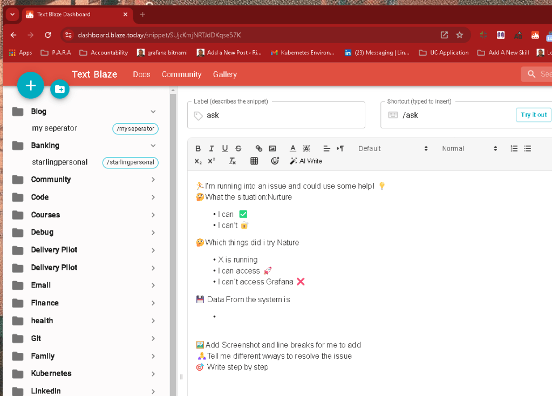Insert a table into the snippet
Image resolution: width=552 pixels, height=396 pixels.
[x=254, y=161]
